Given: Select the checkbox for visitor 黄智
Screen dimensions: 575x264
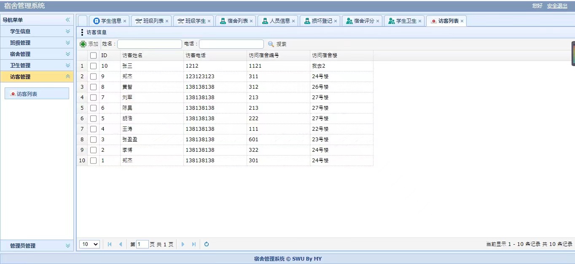Looking at the screenshot, I should click(93, 87).
